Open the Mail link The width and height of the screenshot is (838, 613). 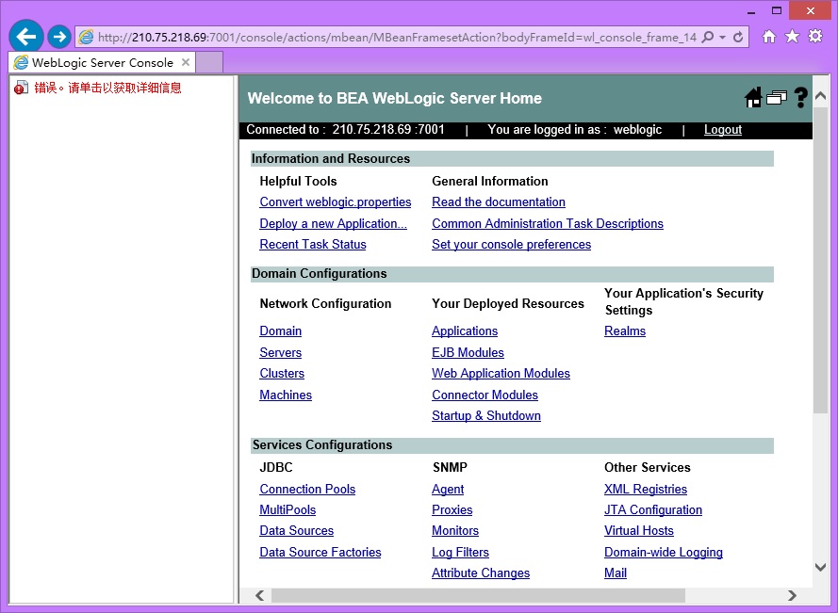coord(616,573)
